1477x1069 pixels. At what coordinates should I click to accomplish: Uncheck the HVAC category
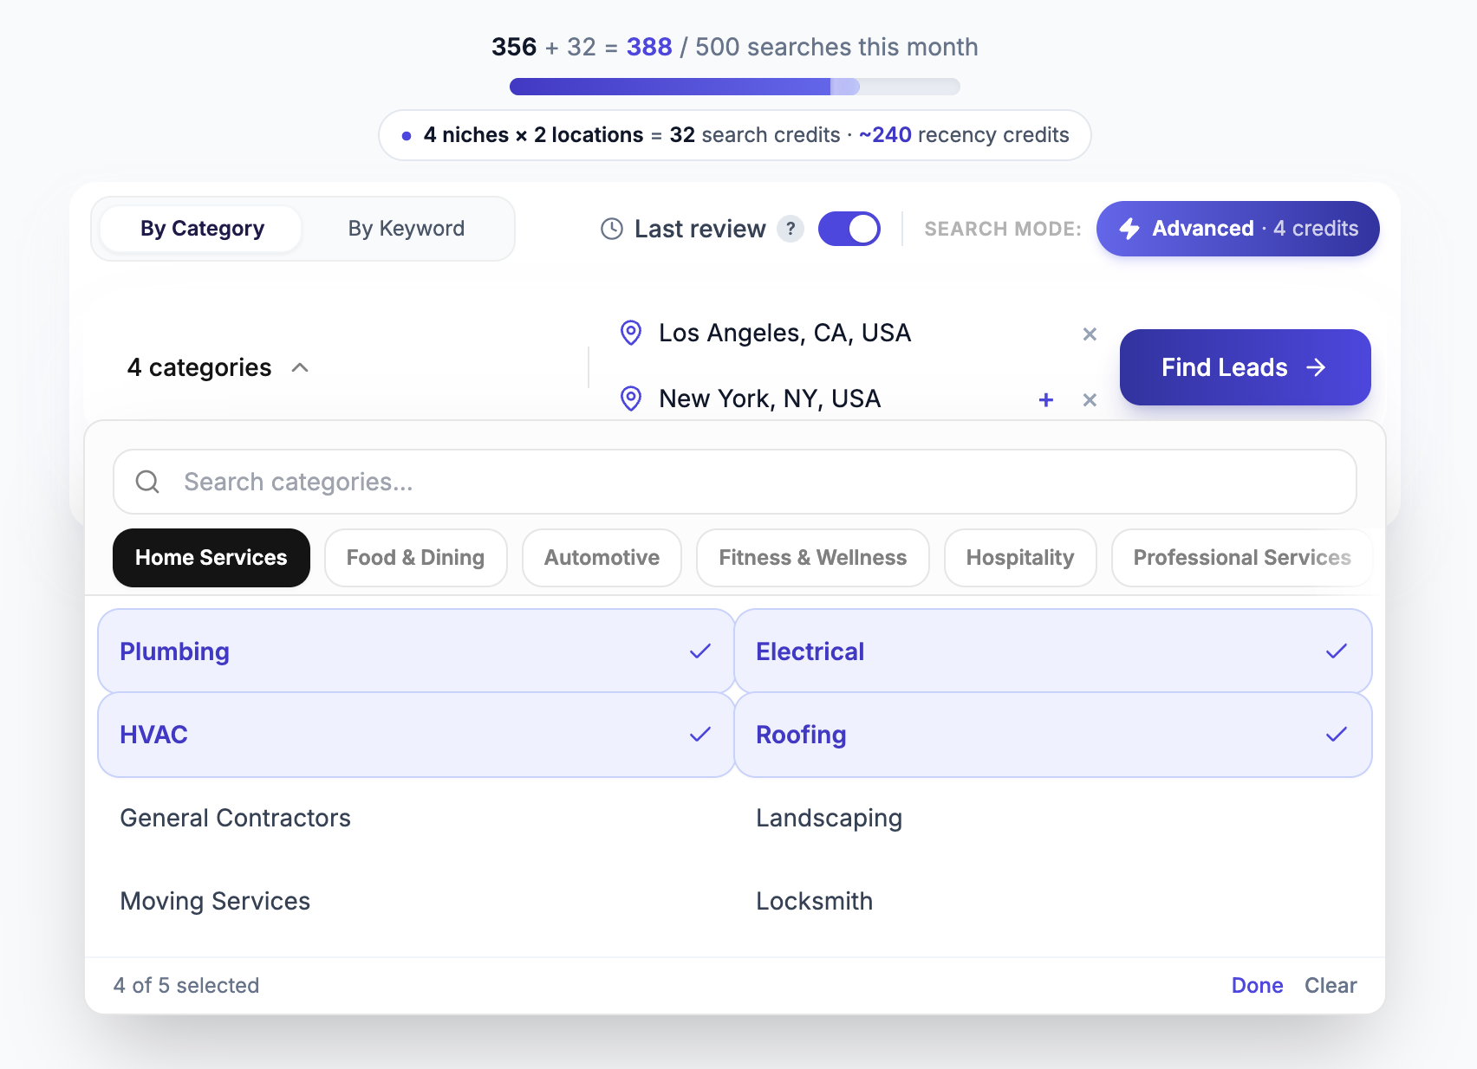pos(416,735)
